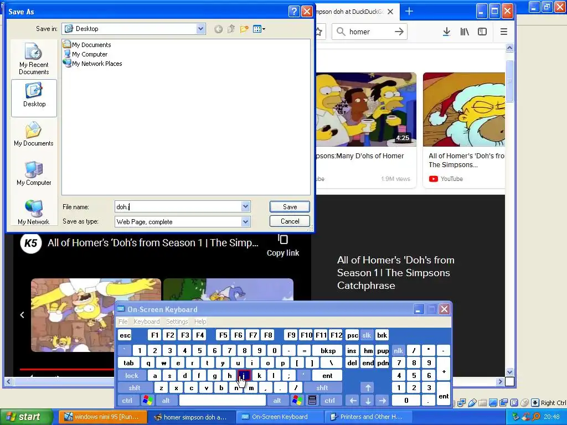Click the left arrow key on keyboard

point(353,401)
